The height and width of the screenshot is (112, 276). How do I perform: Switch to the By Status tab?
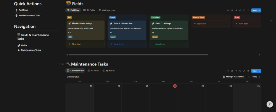coord(108,71)
